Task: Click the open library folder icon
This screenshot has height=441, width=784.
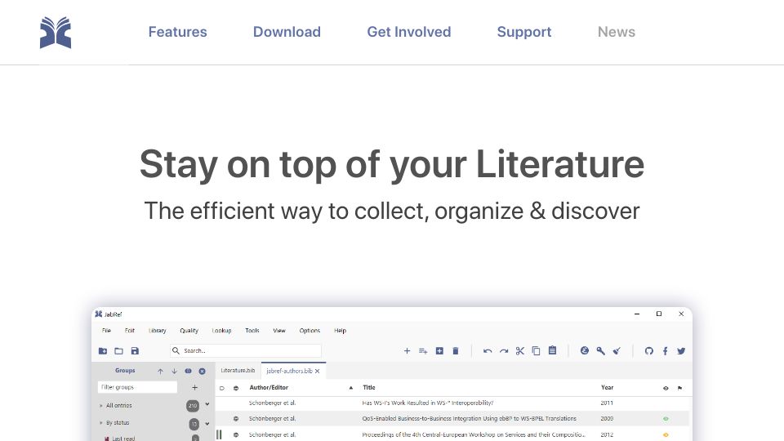Action: pos(119,351)
